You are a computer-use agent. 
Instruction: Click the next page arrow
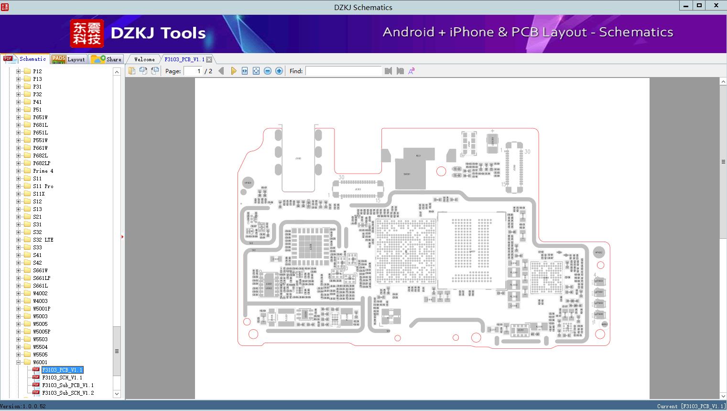click(233, 71)
